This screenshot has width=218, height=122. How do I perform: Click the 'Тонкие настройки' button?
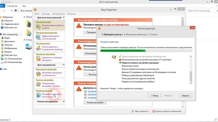pyautogui.click(x=95, y=102)
